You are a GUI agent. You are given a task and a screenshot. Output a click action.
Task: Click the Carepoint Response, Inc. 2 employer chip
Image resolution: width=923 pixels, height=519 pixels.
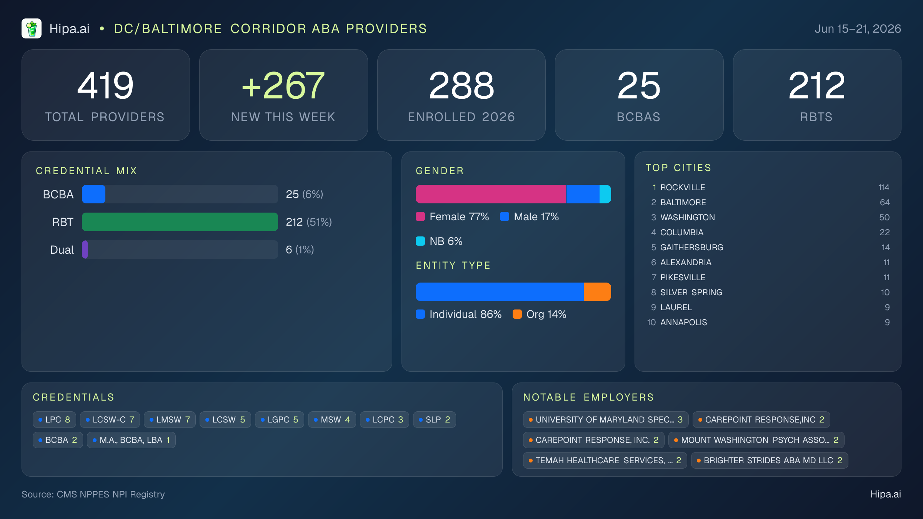(594, 440)
